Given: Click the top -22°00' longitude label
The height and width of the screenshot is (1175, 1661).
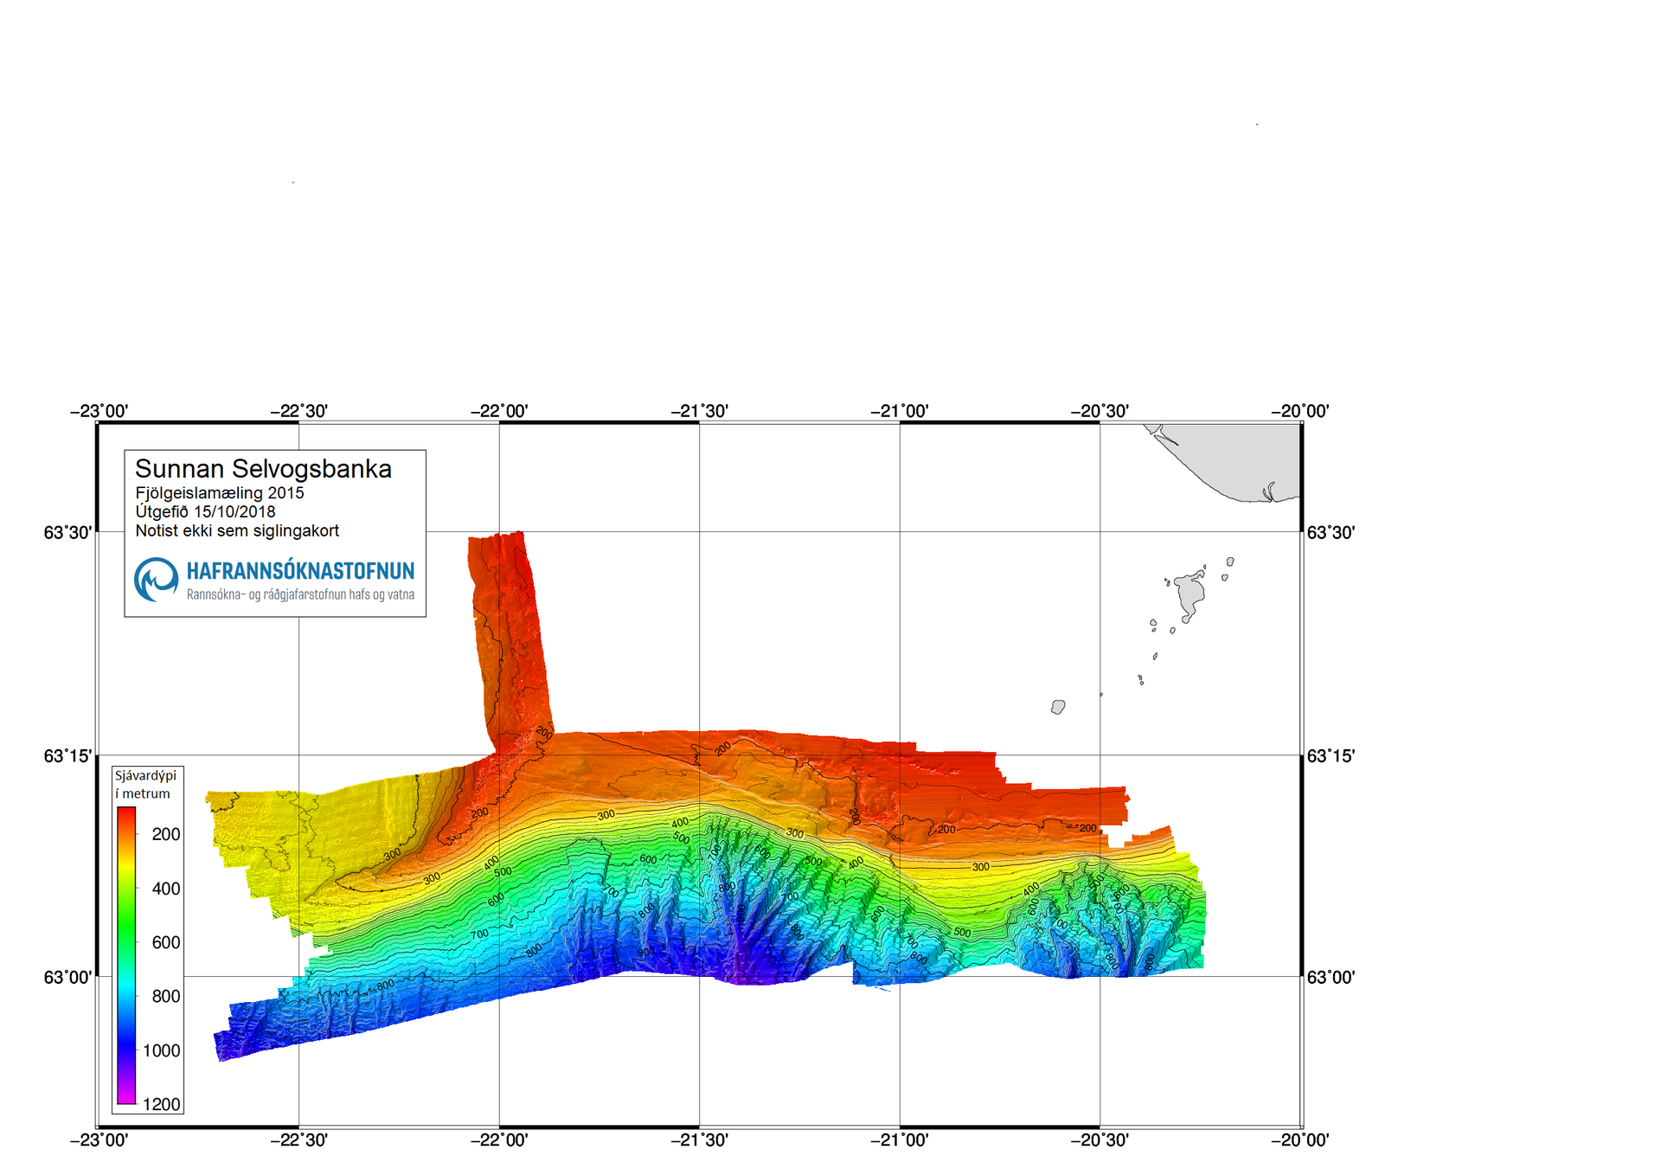Looking at the screenshot, I should point(499,411).
